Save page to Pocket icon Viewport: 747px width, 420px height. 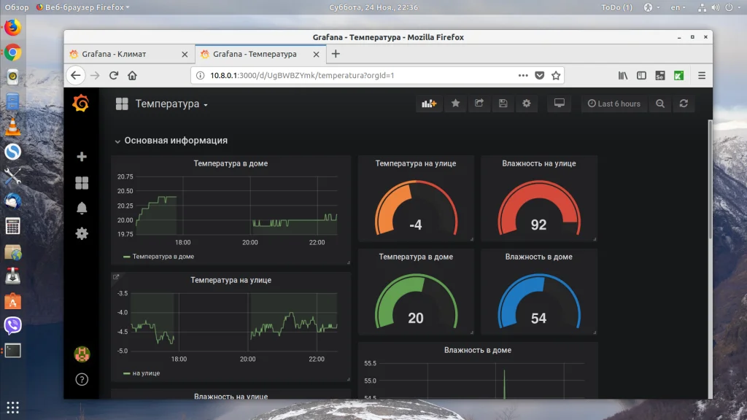pos(539,75)
